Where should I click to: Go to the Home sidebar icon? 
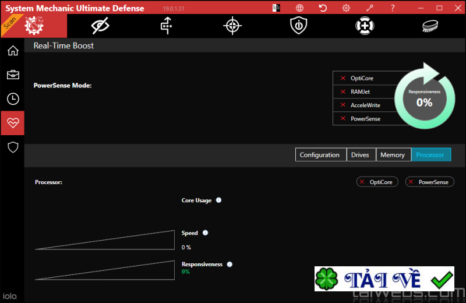coord(13,51)
